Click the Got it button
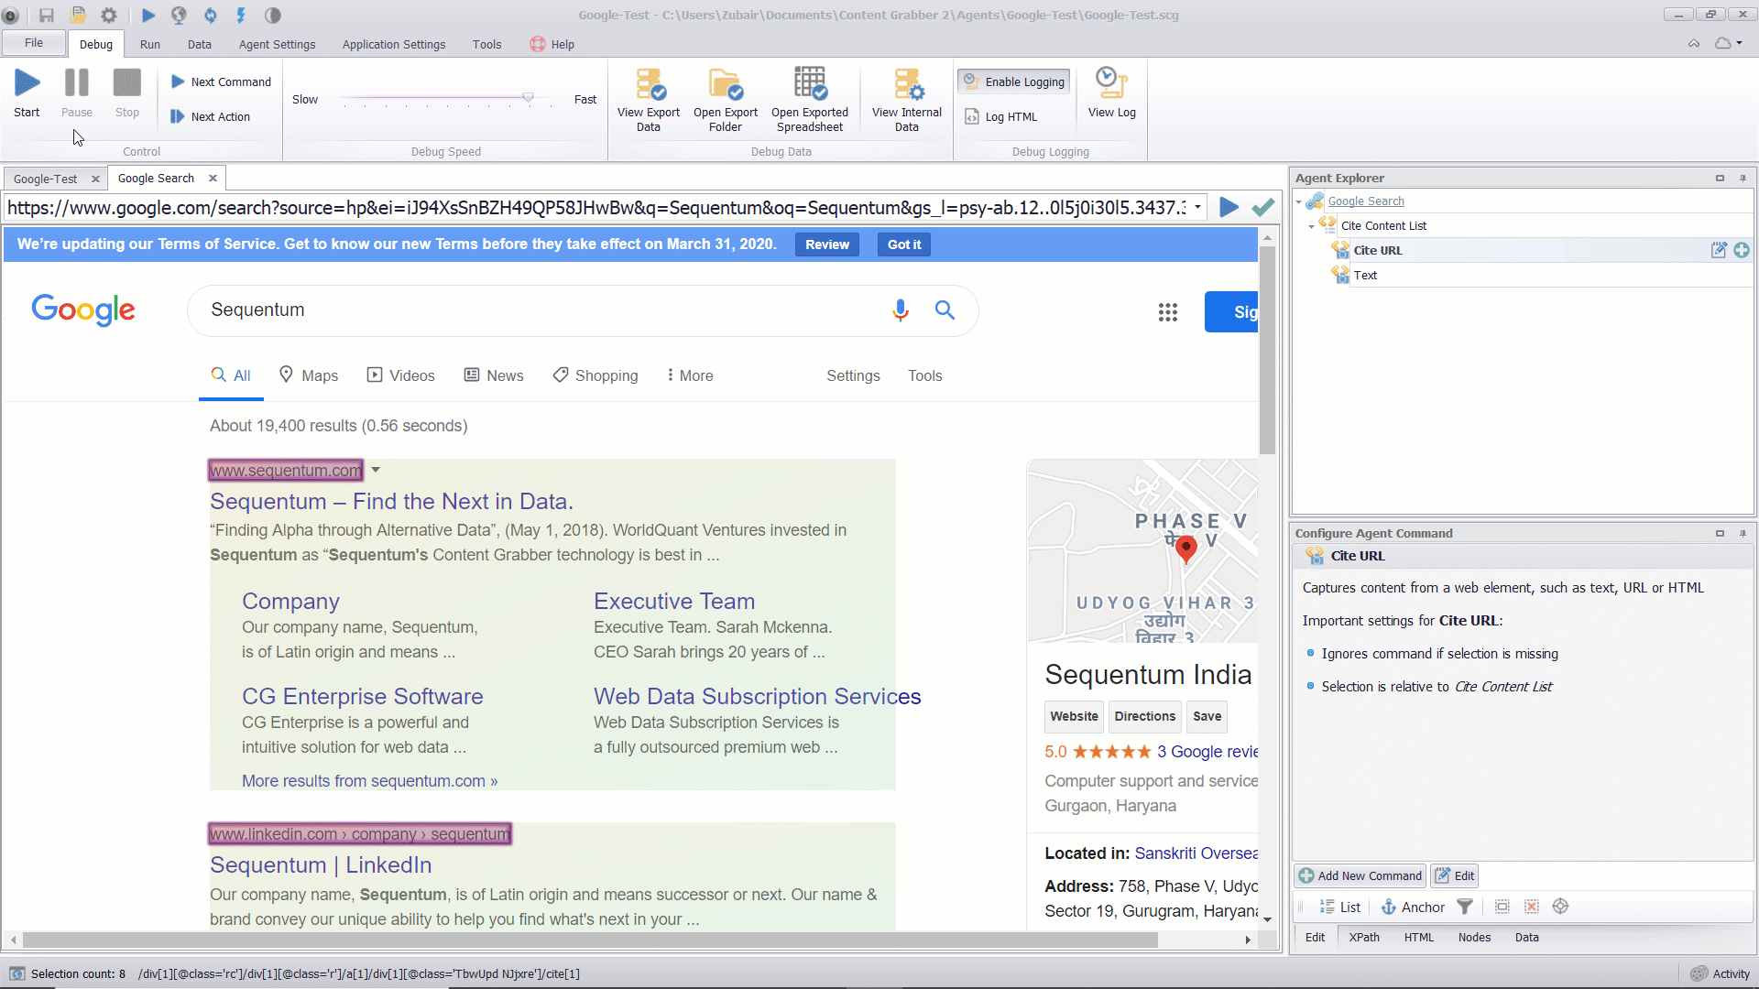 [903, 245]
